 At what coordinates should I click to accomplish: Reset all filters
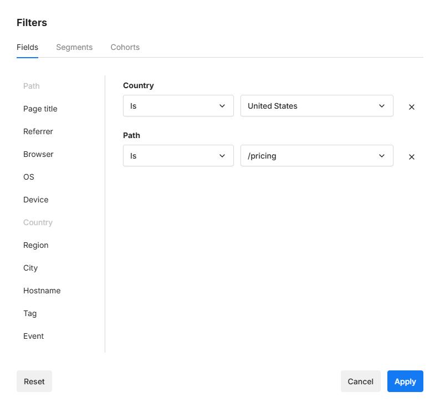tap(34, 381)
